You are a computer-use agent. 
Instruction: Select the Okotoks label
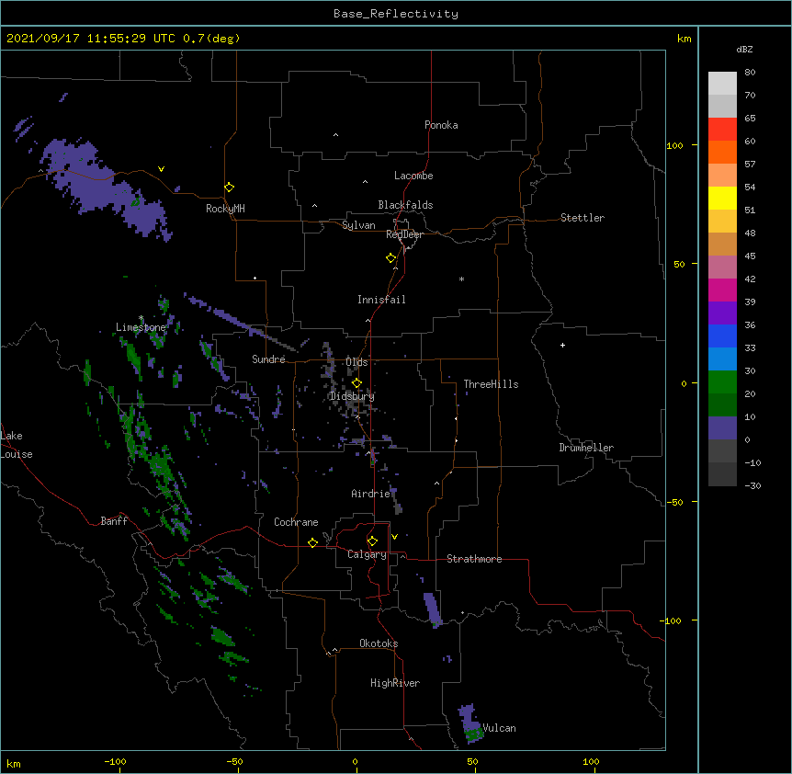379,643
